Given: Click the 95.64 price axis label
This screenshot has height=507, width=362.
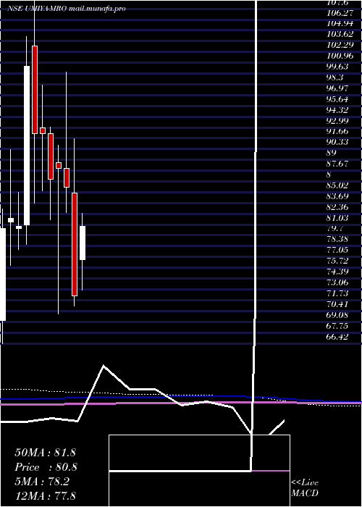Looking at the screenshot, I should (337, 99).
